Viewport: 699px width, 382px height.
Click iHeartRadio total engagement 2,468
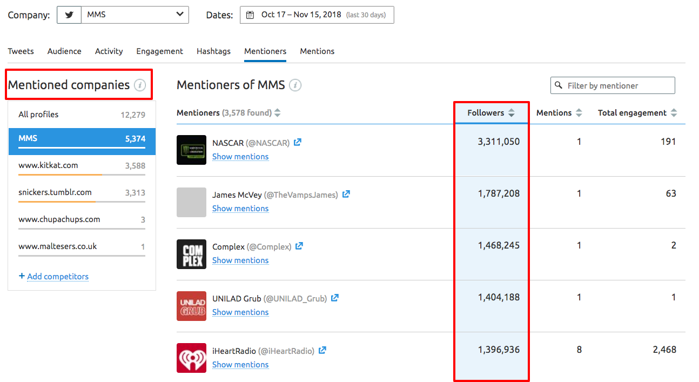tap(664, 350)
